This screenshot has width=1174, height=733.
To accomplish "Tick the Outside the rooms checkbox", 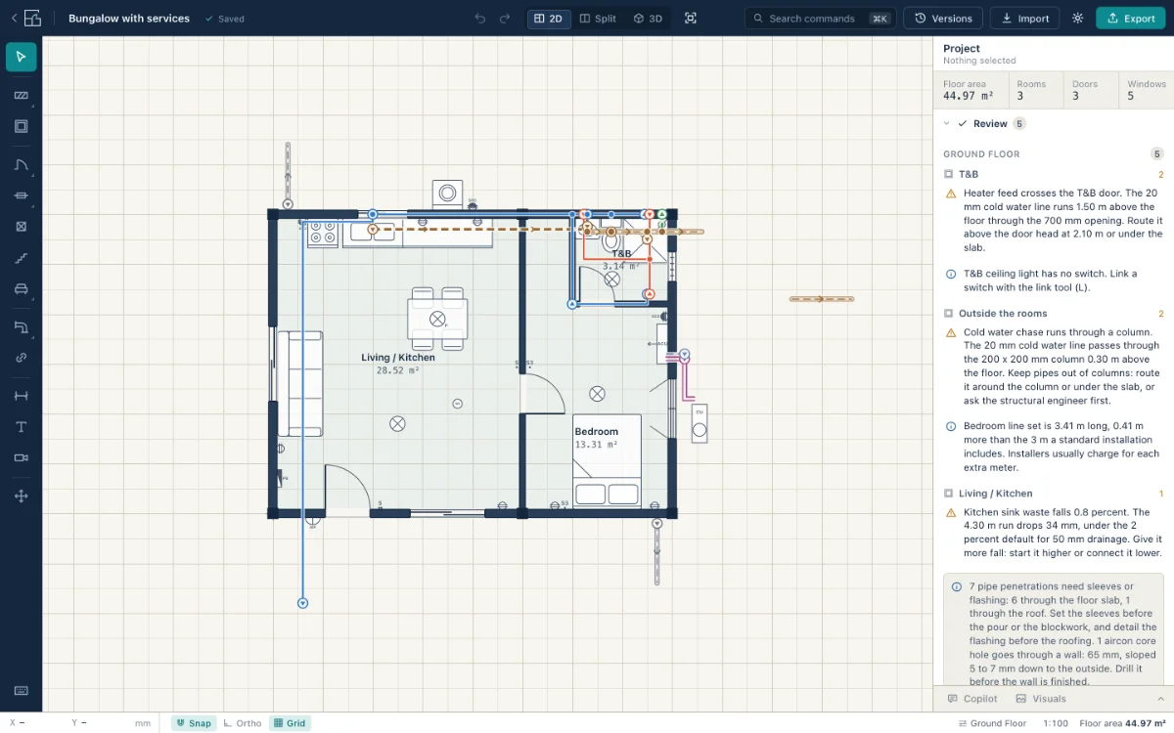I will [x=948, y=314].
